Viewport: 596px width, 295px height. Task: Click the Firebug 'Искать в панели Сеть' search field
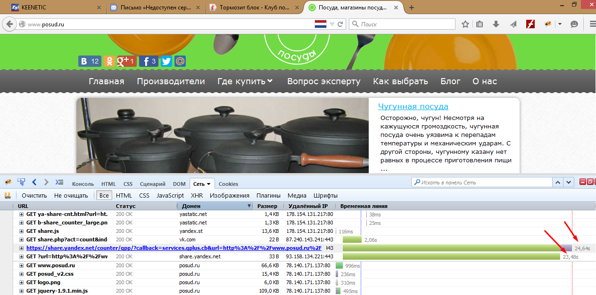point(482,182)
